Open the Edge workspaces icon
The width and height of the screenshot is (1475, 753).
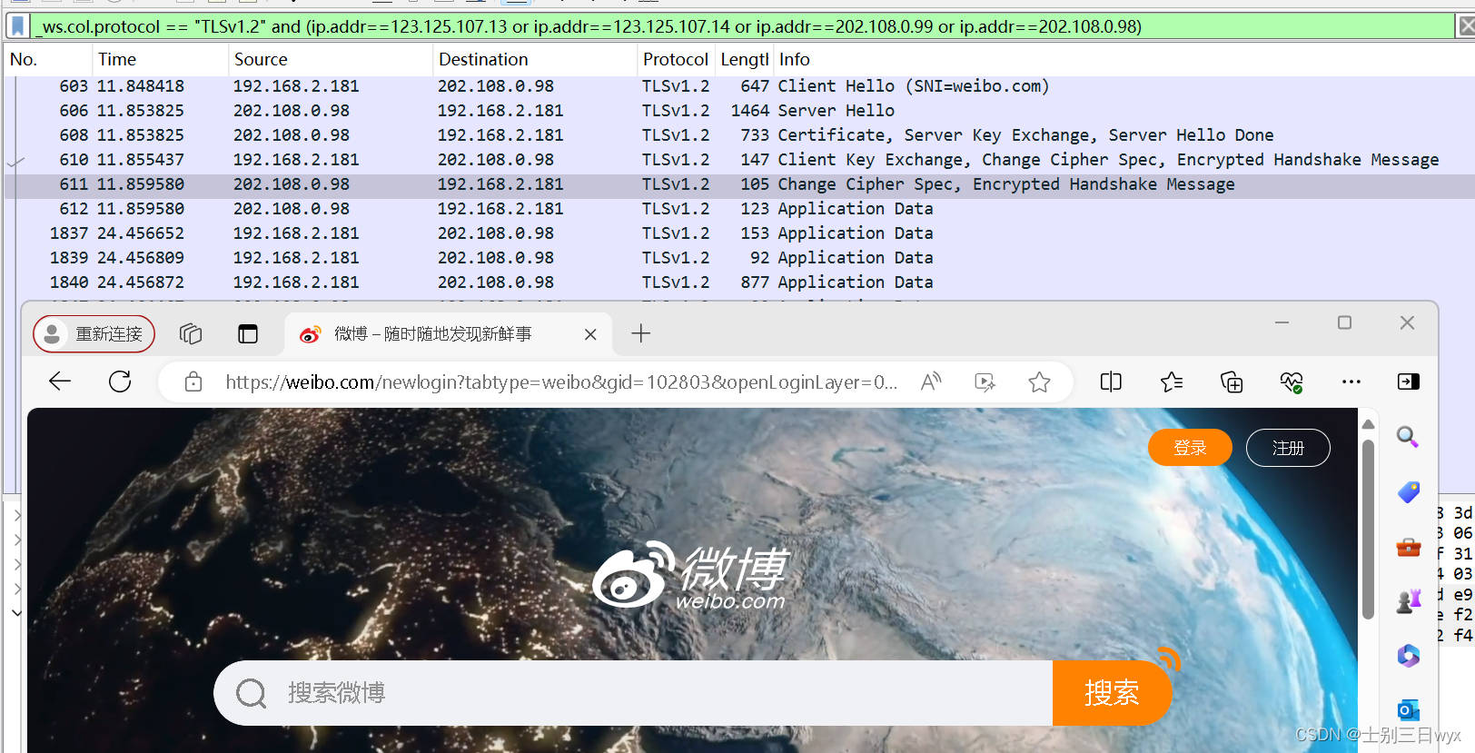[191, 334]
